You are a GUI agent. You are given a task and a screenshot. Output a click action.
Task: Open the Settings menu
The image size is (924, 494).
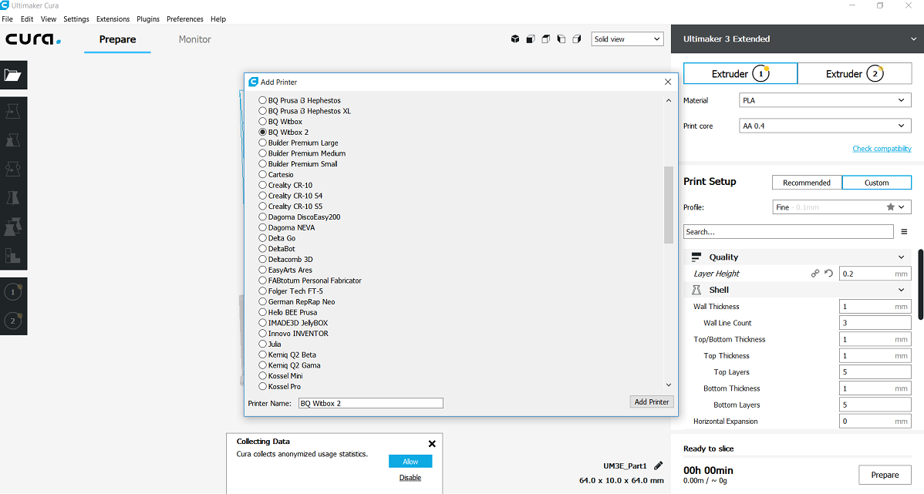tap(76, 18)
